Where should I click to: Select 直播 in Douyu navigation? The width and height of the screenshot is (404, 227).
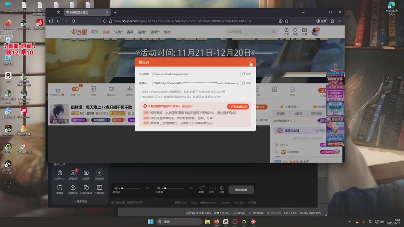tap(106, 32)
